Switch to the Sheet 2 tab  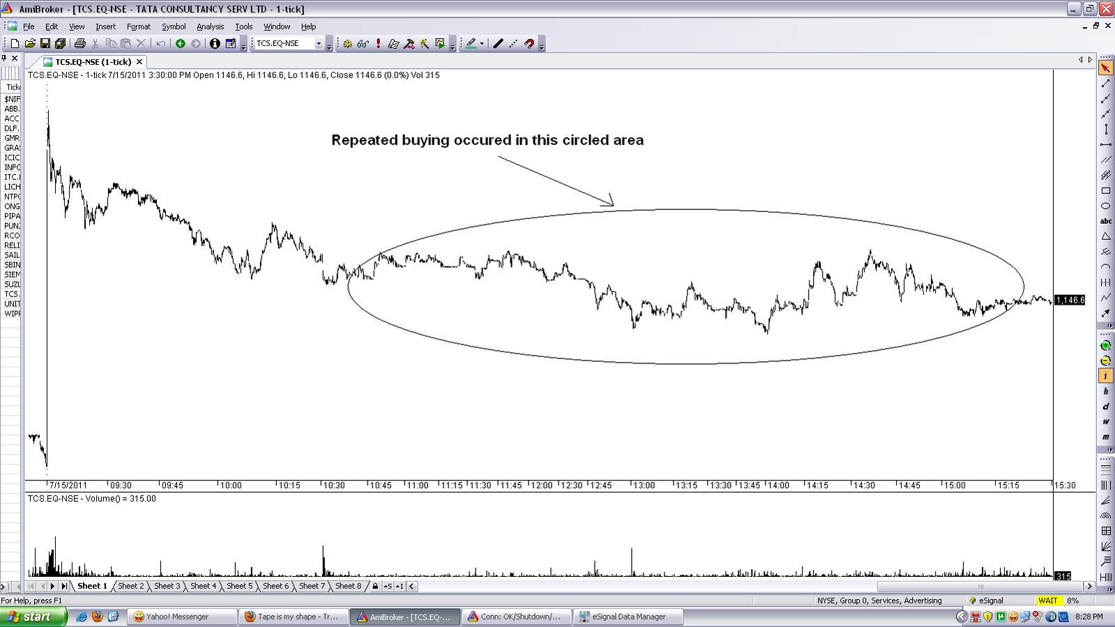[x=131, y=586]
